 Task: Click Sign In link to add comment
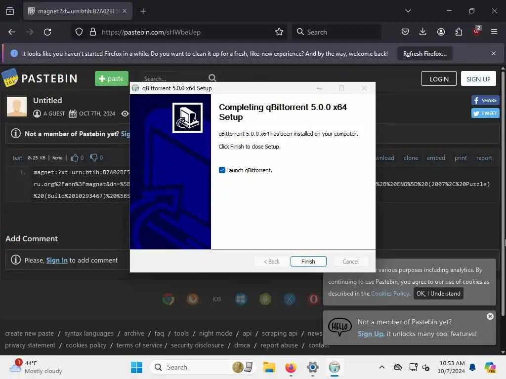pos(57,261)
